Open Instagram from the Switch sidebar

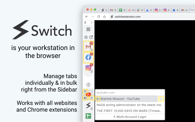click(88, 68)
